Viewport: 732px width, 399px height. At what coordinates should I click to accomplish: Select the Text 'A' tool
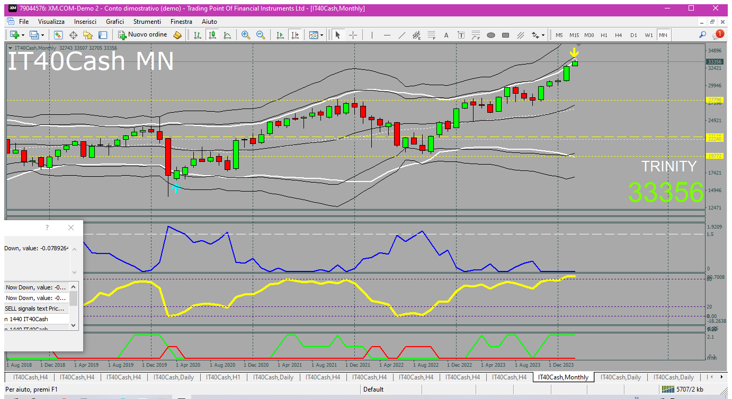point(446,35)
